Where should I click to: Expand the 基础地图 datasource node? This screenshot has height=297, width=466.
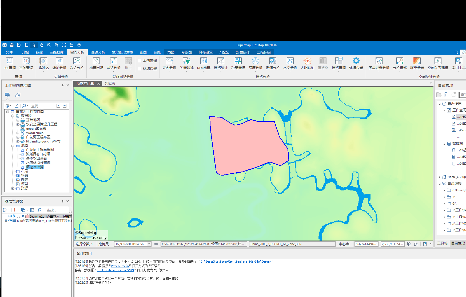click(18, 120)
